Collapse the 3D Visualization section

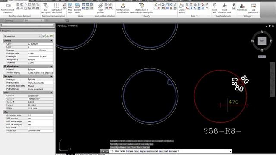(51, 66)
